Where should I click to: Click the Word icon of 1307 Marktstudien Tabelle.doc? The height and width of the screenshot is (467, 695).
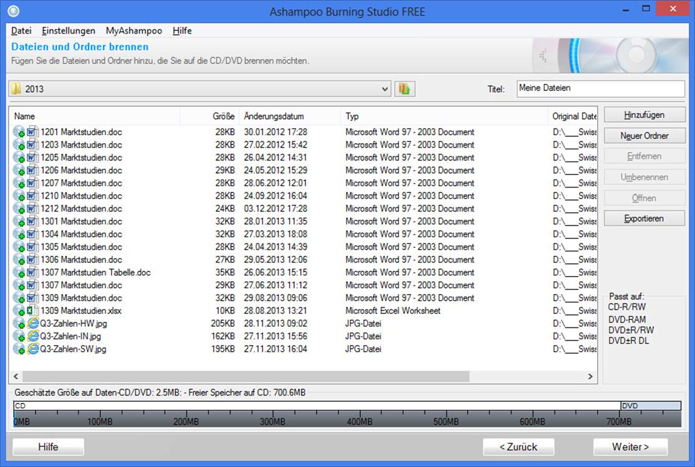[x=32, y=272]
